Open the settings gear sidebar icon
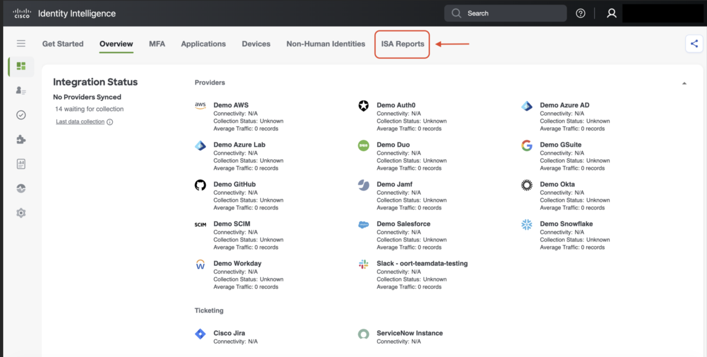707x357 pixels. pyautogui.click(x=21, y=213)
